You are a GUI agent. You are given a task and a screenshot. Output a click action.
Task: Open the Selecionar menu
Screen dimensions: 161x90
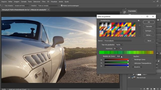37,2
